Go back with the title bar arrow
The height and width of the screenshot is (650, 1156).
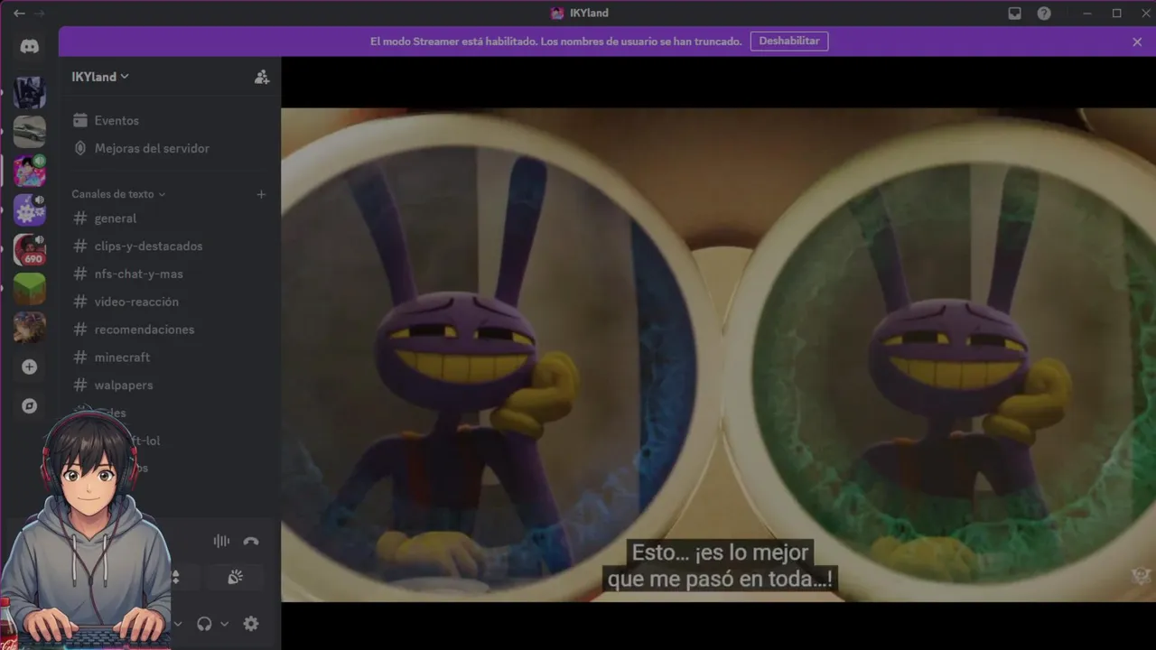[x=19, y=14]
